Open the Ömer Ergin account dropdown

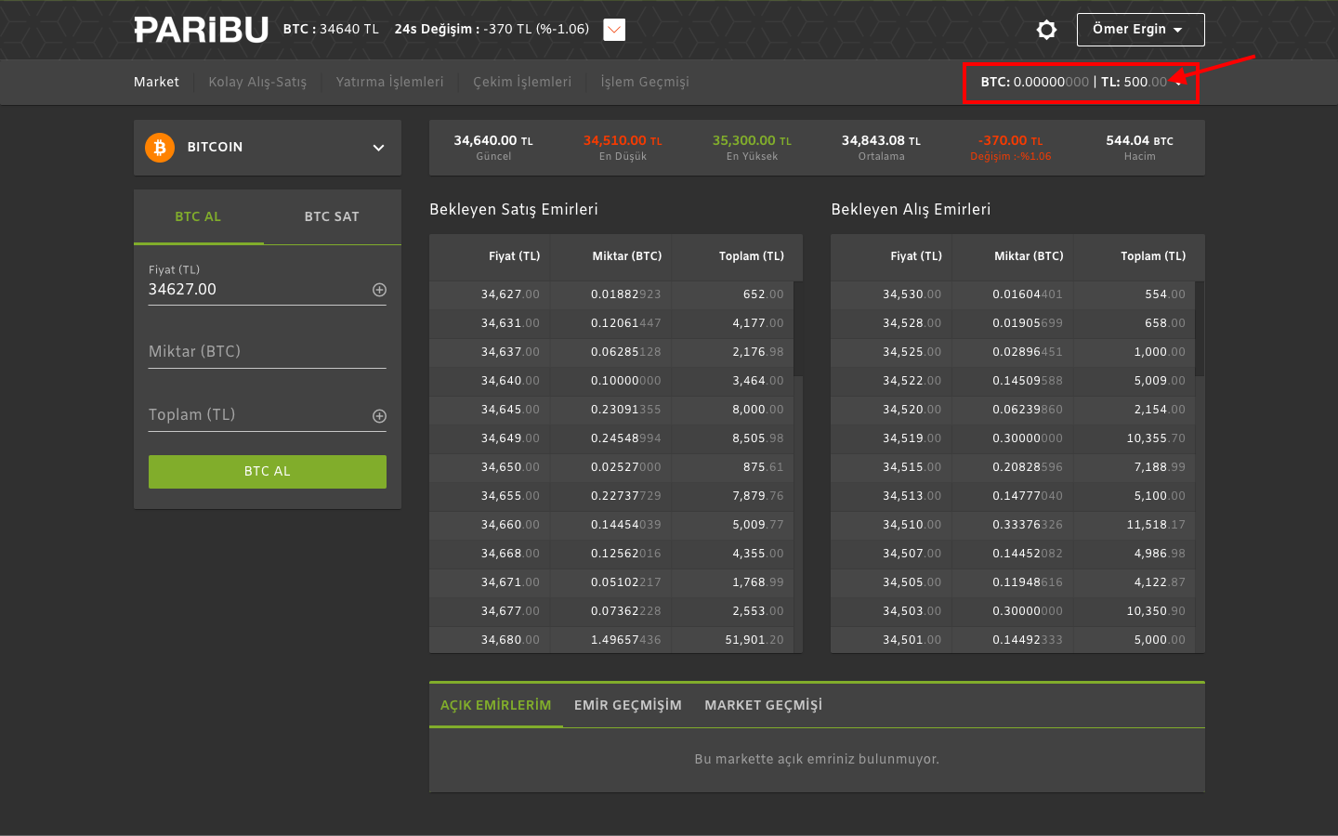[1140, 29]
